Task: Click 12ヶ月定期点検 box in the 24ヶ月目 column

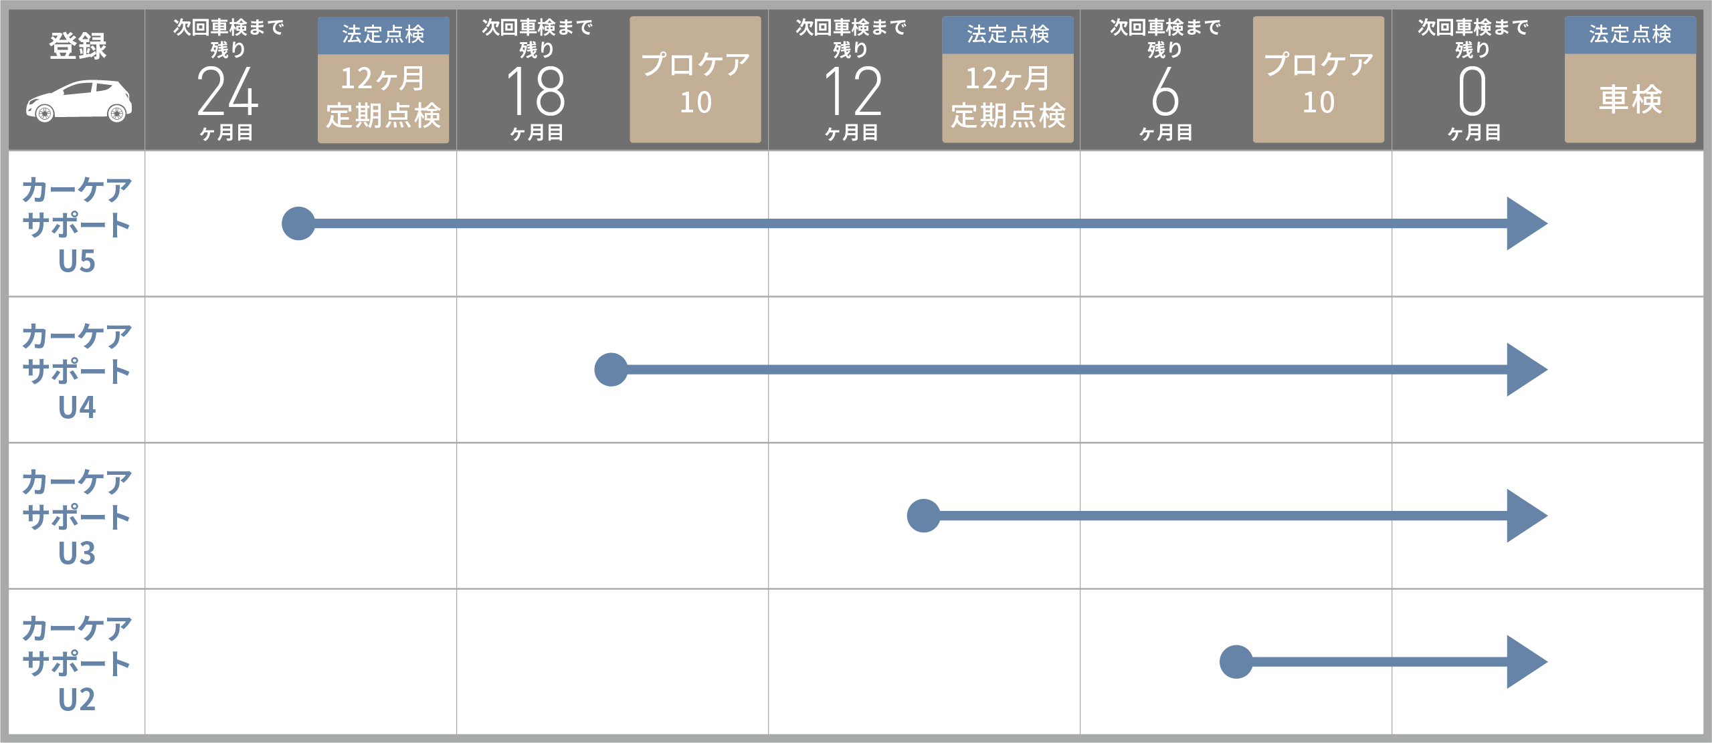Action: [x=383, y=98]
